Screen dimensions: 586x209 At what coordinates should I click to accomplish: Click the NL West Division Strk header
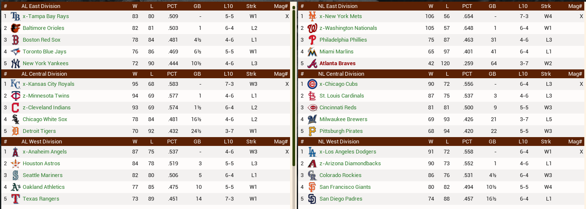click(x=546, y=142)
